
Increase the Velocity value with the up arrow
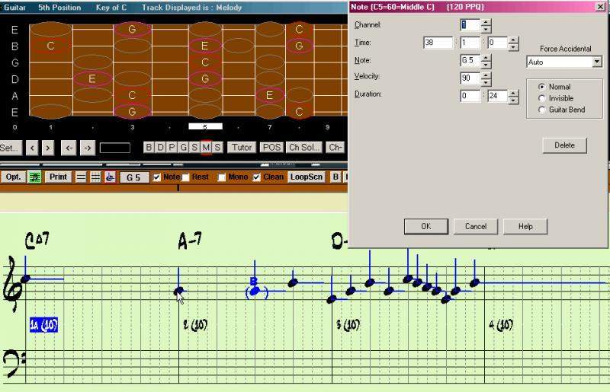[x=486, y=74]
